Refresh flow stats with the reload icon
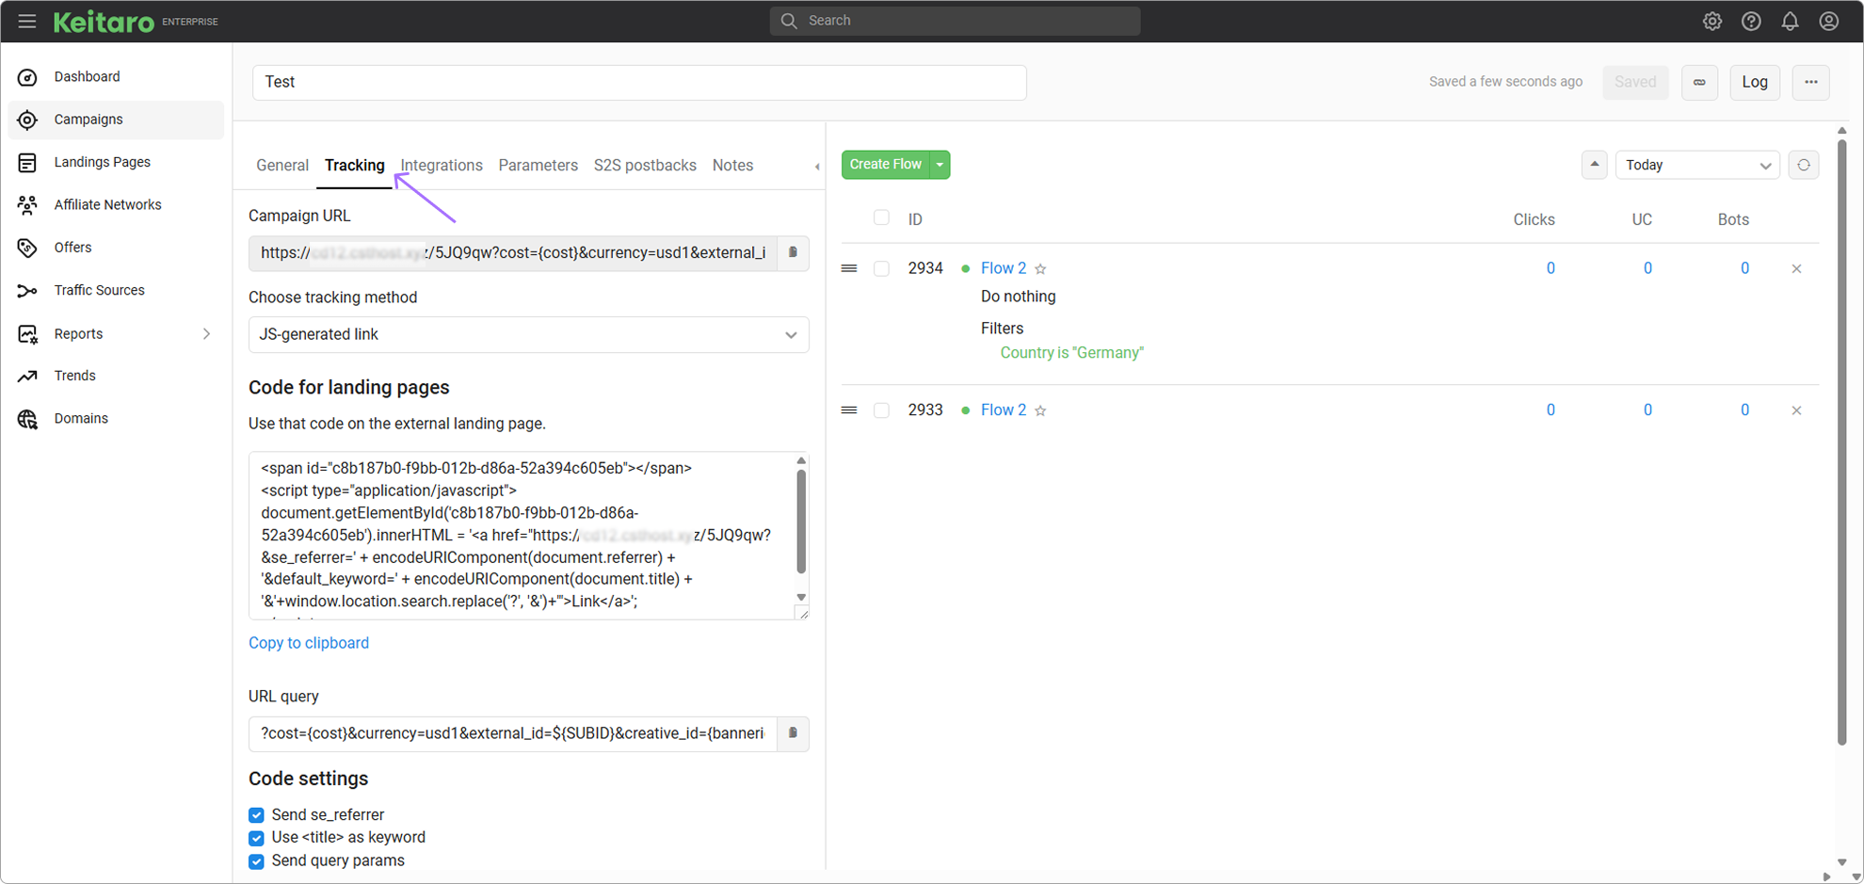Image resolution: width=1864 pixels, height=884 pixels. tap(1803, 165)
